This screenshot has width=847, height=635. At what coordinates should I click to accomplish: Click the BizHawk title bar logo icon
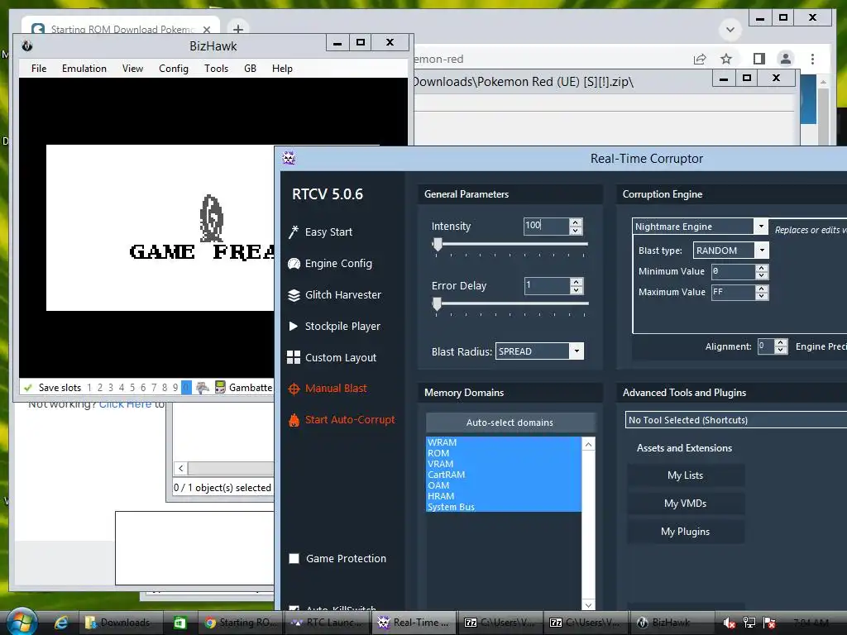pyautogui.click(x=27, y=46)
